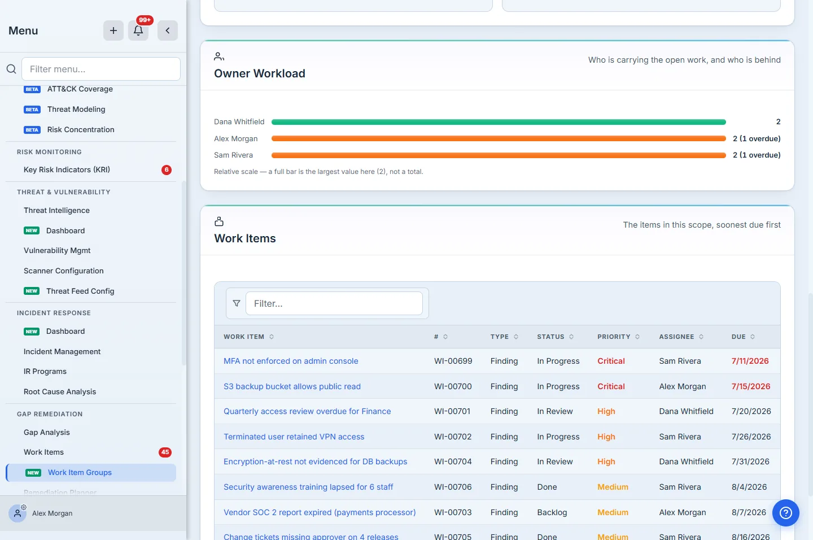Click In Review status on WI-00701 row
The width and height of the screenshot is (813, 540).
[x=554, y=412]
